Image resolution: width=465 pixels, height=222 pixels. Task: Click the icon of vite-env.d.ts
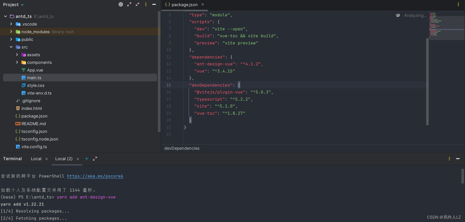(24, 93)
